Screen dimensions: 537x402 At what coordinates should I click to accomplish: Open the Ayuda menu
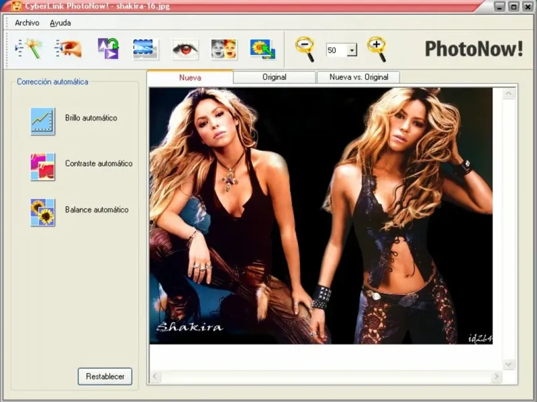point(60,23)
